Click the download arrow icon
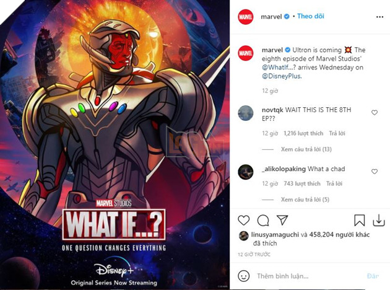Viewport: 390px width, 290px height. coord(379,221)
